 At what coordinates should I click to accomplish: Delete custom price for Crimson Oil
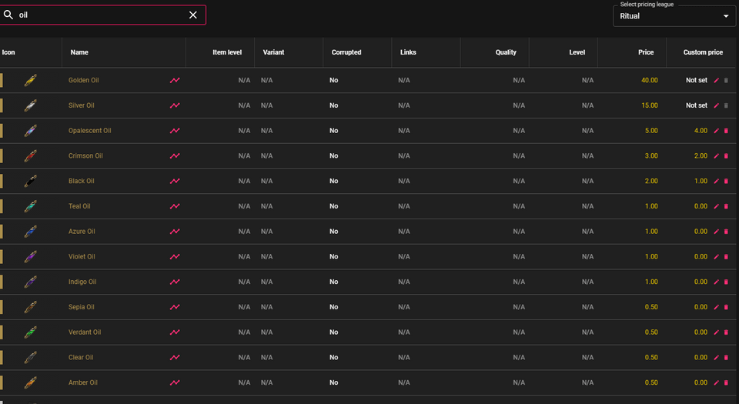pos(726,156)
